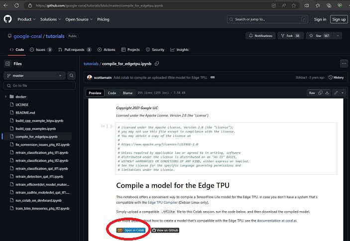Viewport: 350px width, 241px height.
Task: Download raw file icon
Action: 327,93
